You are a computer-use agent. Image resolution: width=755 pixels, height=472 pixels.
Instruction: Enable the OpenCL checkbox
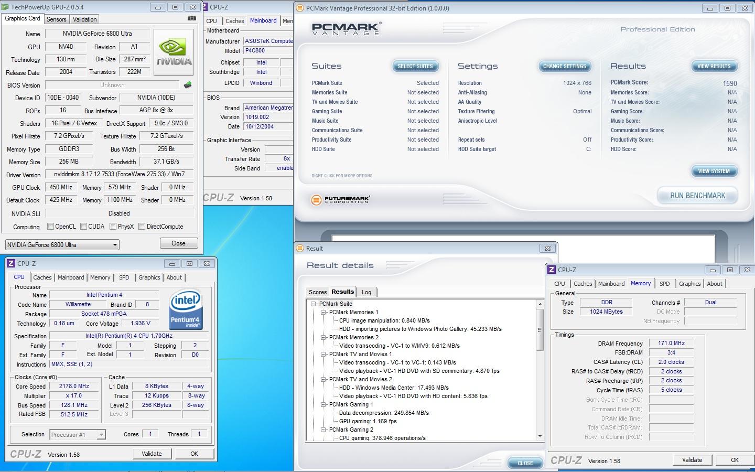pyautogui.click(x=51, y=227)
